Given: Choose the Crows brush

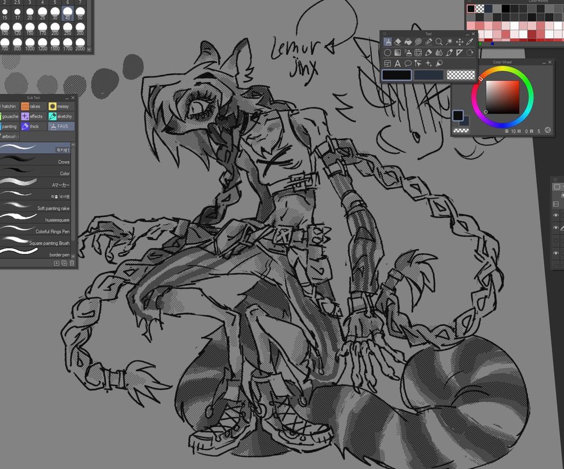Looking at the screenshot, I should [x=35, y=160].
